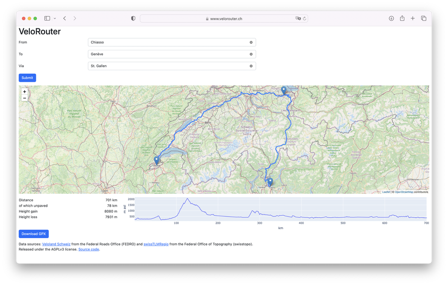Click the Chiasso map marker

(x=270, y=182)
